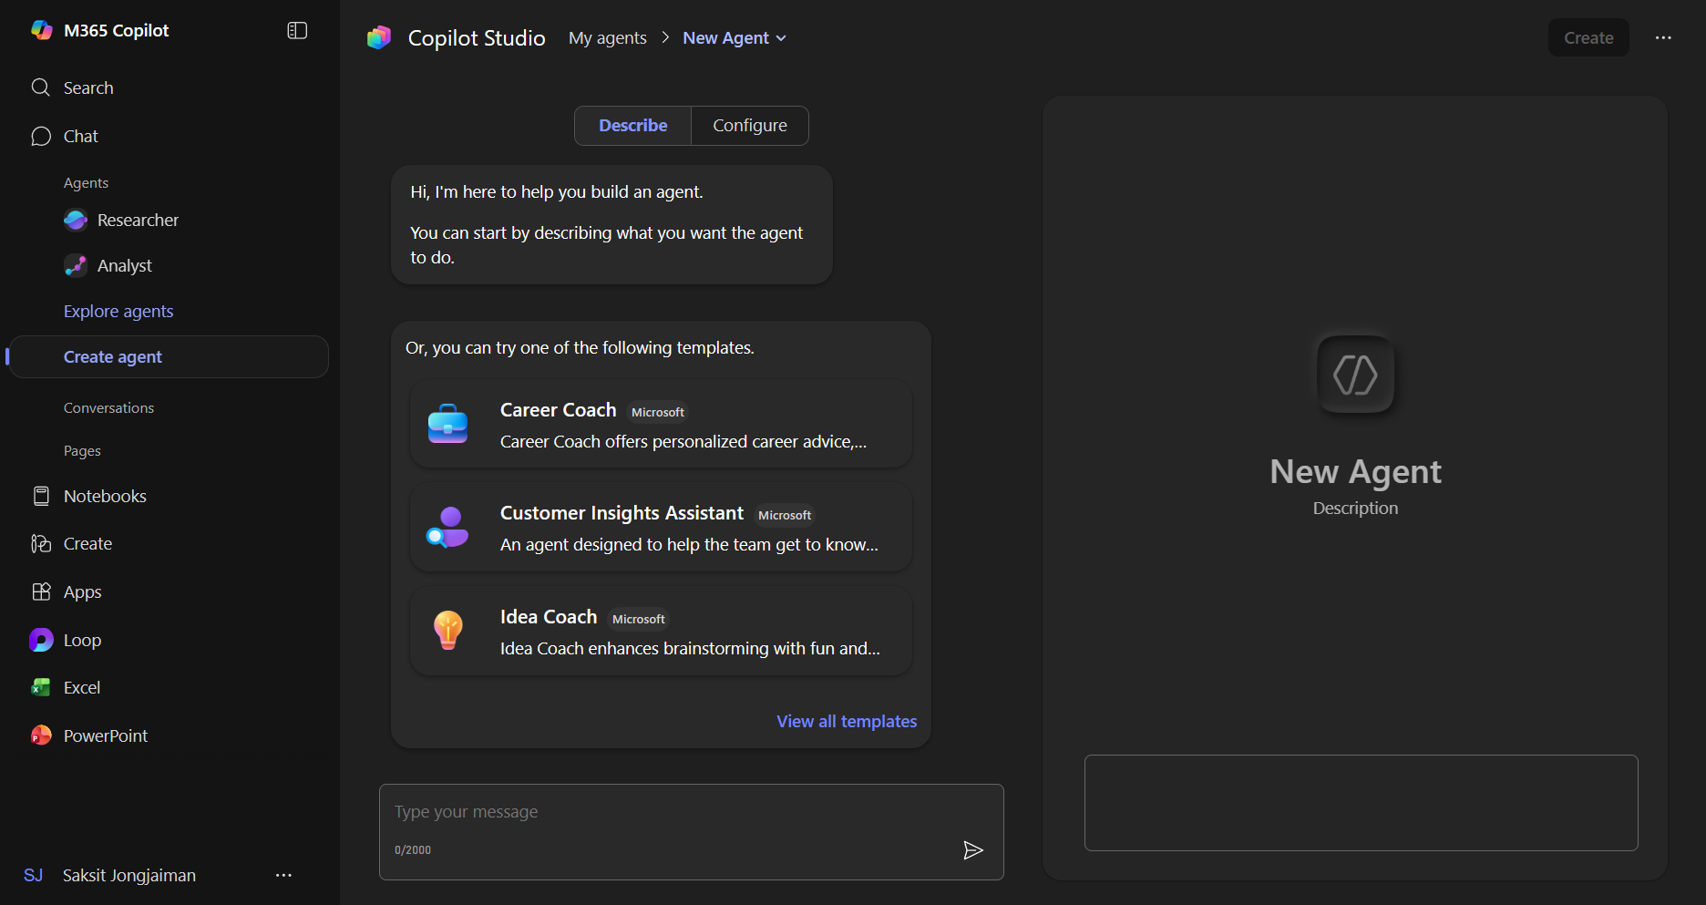Open options menu next to Saksit Jongjaiman
Image resolution: width=1706 pixels, height=905 pixels.
tap(283, 875)
